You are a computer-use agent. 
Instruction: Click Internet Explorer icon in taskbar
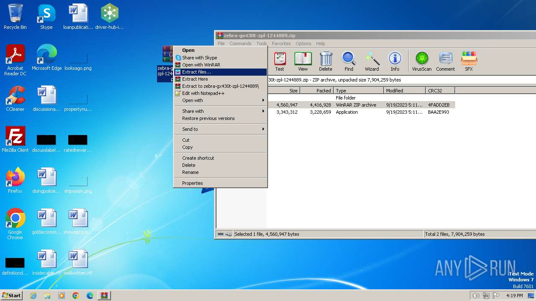(33, 296)
